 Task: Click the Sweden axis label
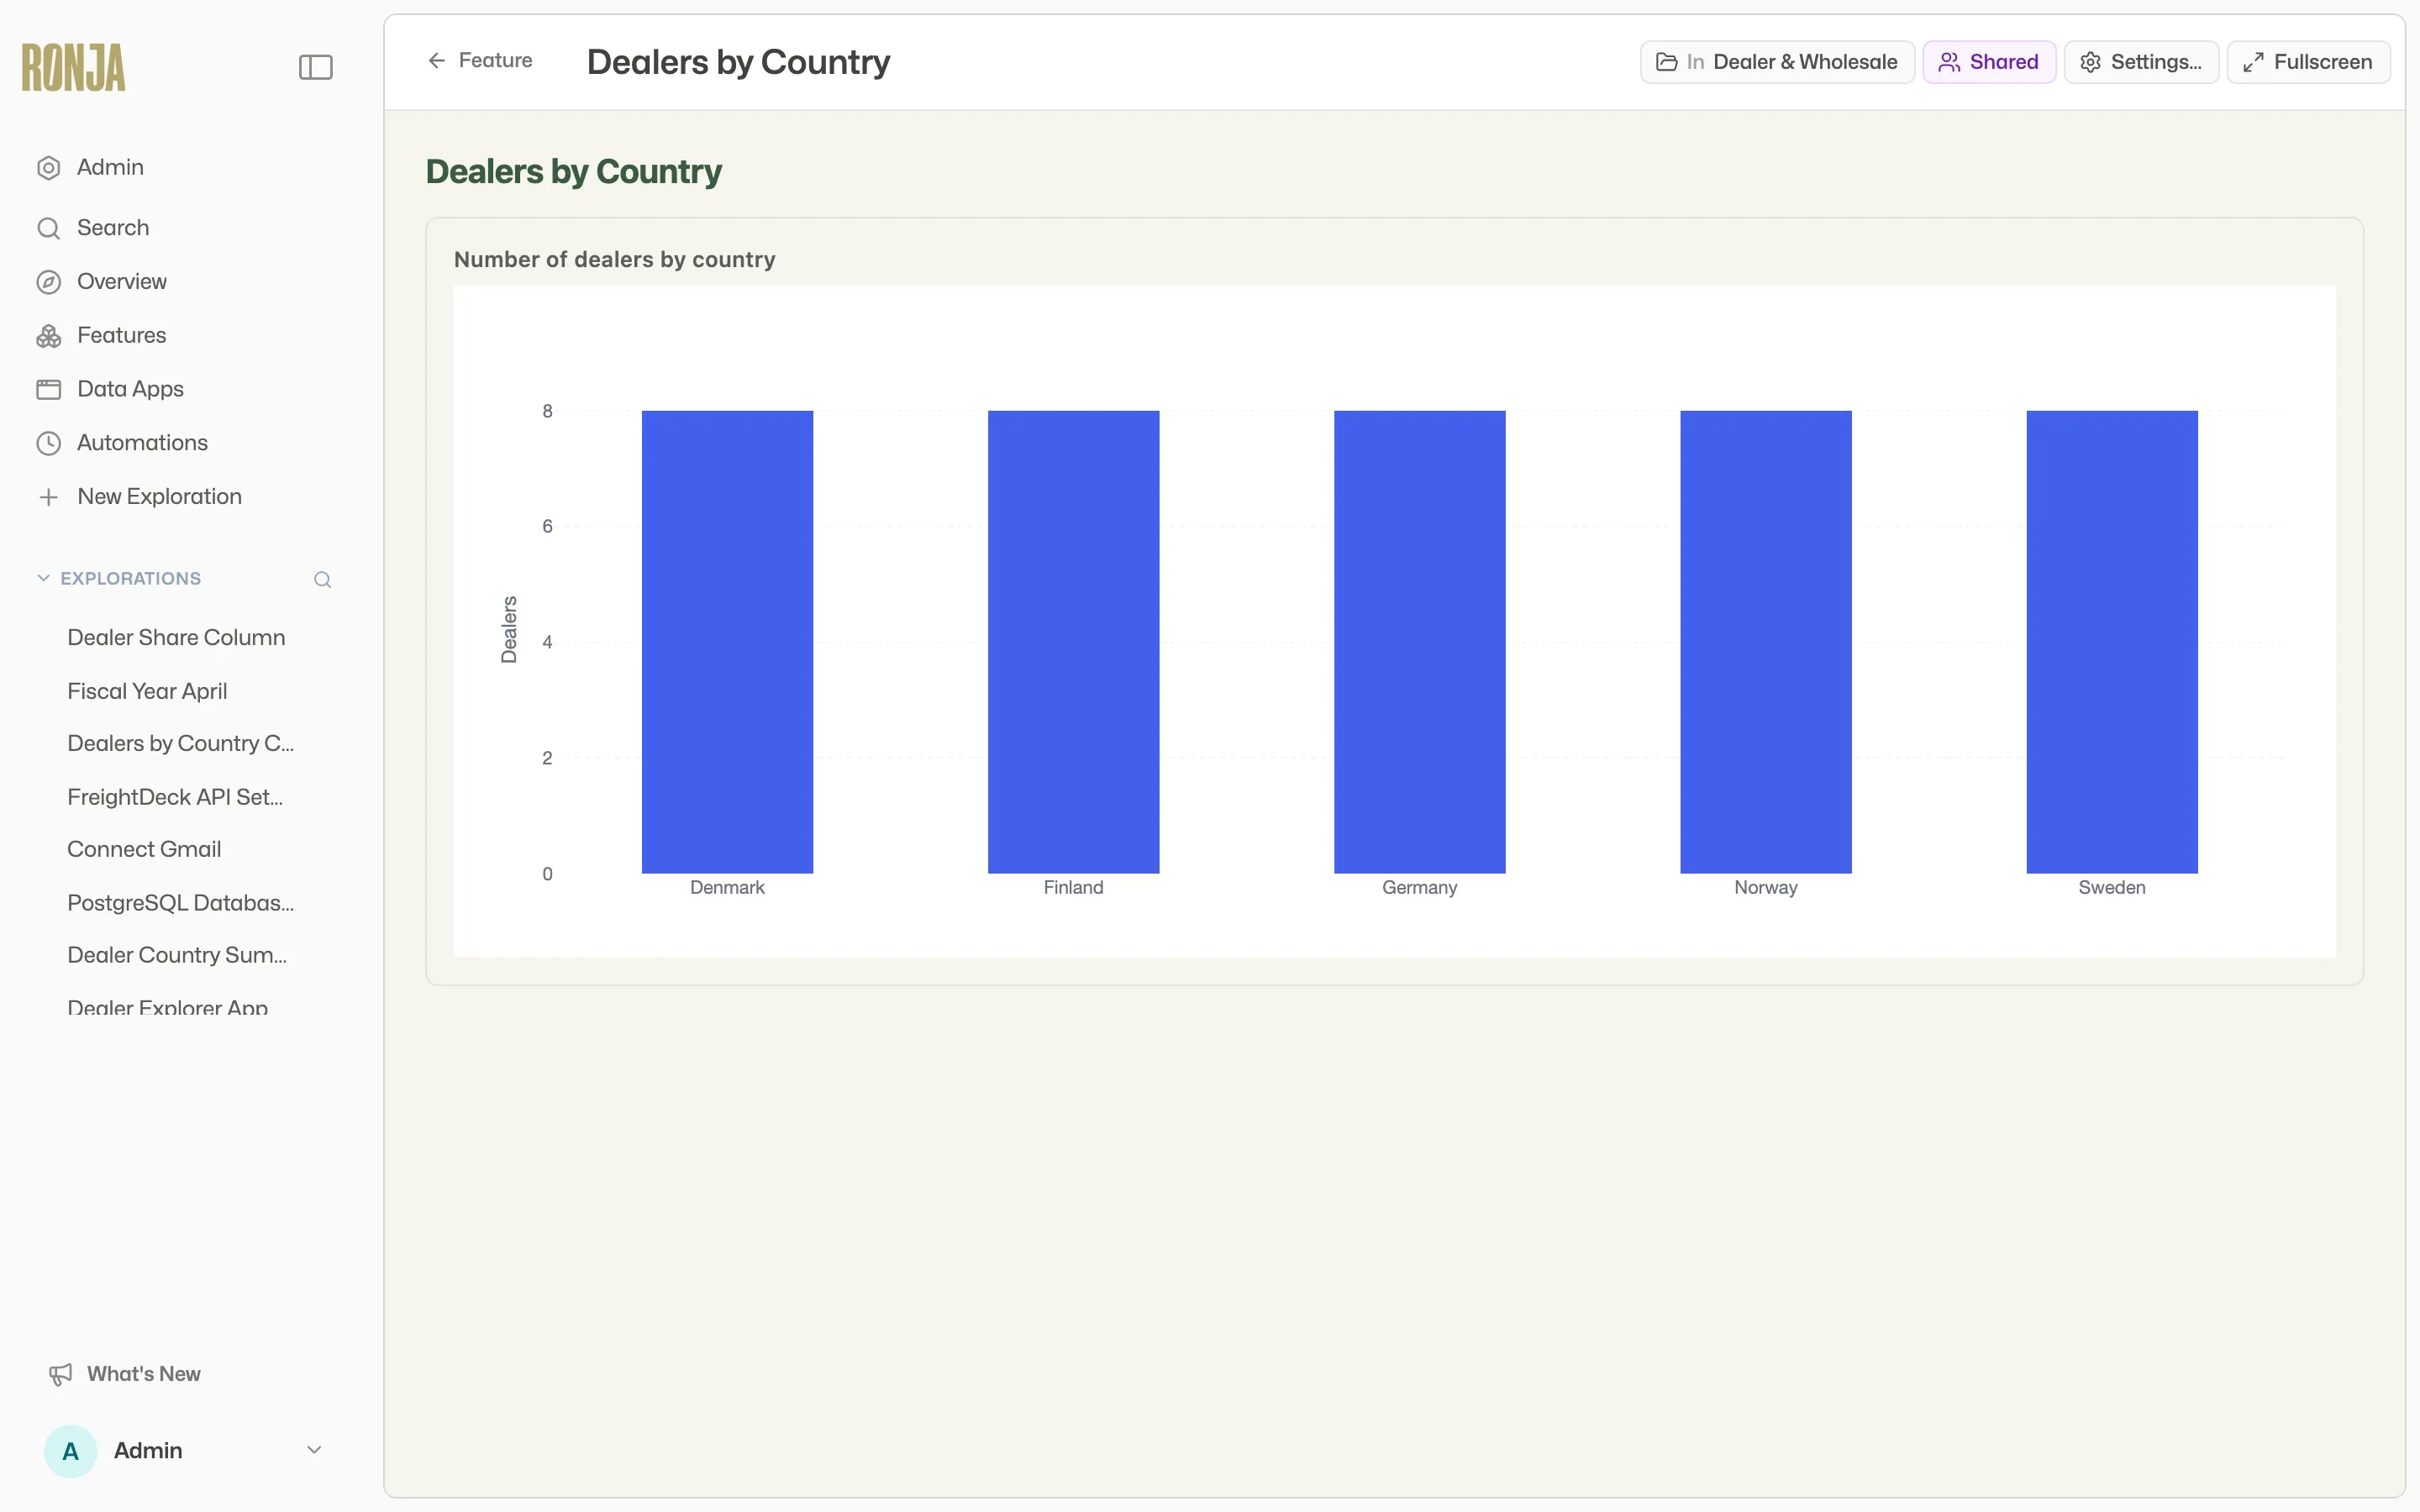coord(2112,888)
